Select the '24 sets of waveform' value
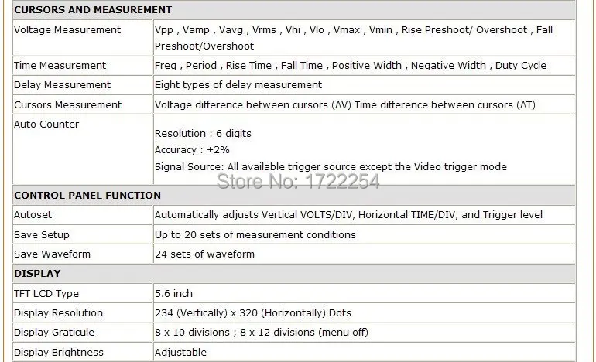596x362 pixels. click(x=204, y=254)
